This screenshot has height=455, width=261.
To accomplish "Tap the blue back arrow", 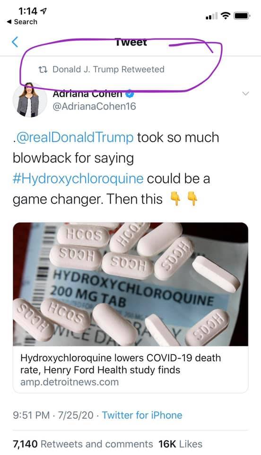I will [15, 42].
